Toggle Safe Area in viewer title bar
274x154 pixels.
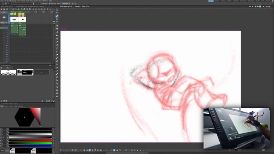250,6
